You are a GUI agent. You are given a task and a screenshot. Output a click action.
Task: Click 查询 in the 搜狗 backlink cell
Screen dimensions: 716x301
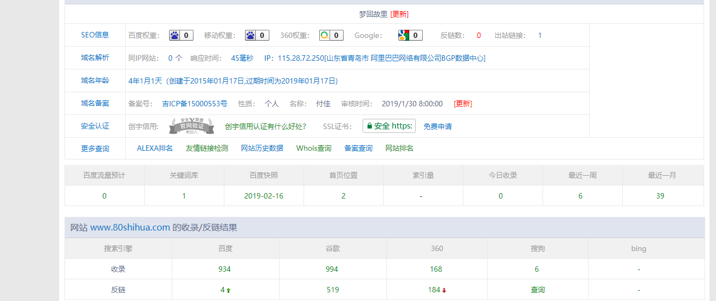coord(537,290)
